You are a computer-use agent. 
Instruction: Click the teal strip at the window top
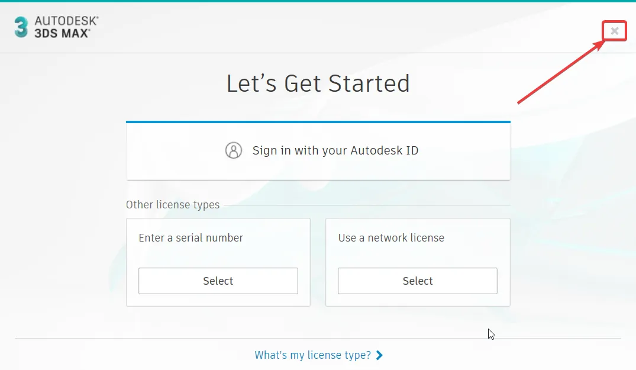coord(318,1)
